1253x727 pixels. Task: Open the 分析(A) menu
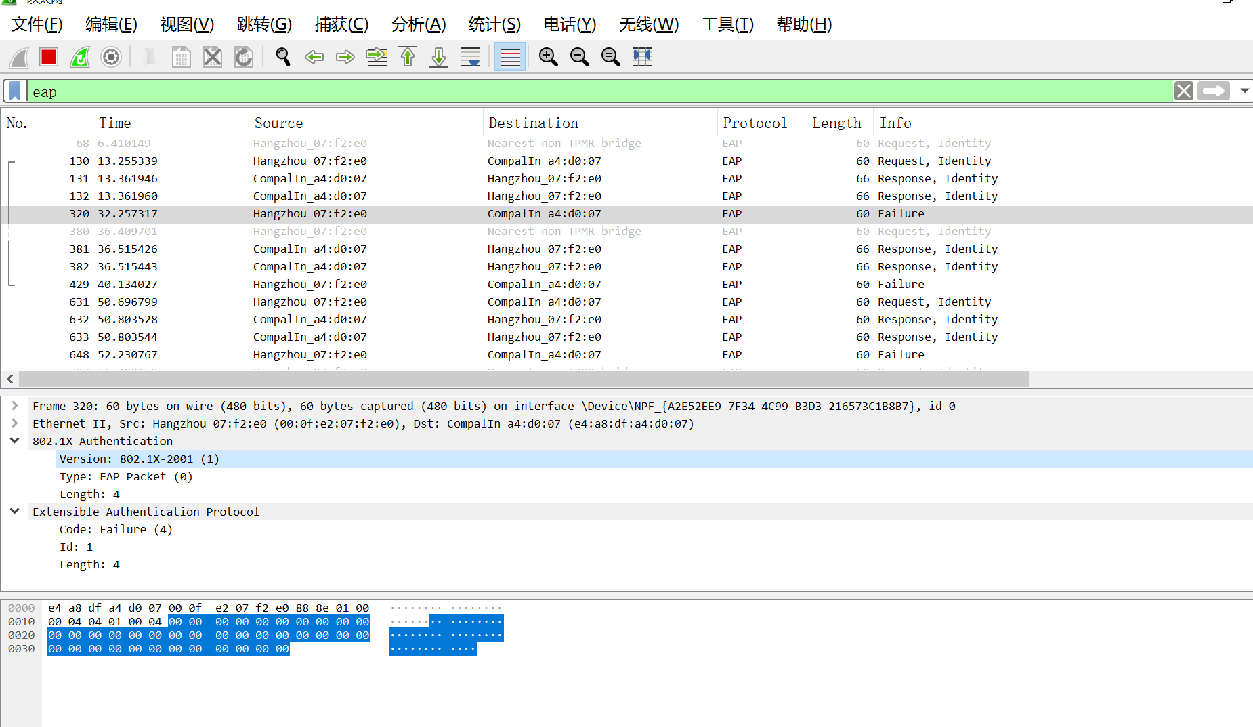point(419,24)
